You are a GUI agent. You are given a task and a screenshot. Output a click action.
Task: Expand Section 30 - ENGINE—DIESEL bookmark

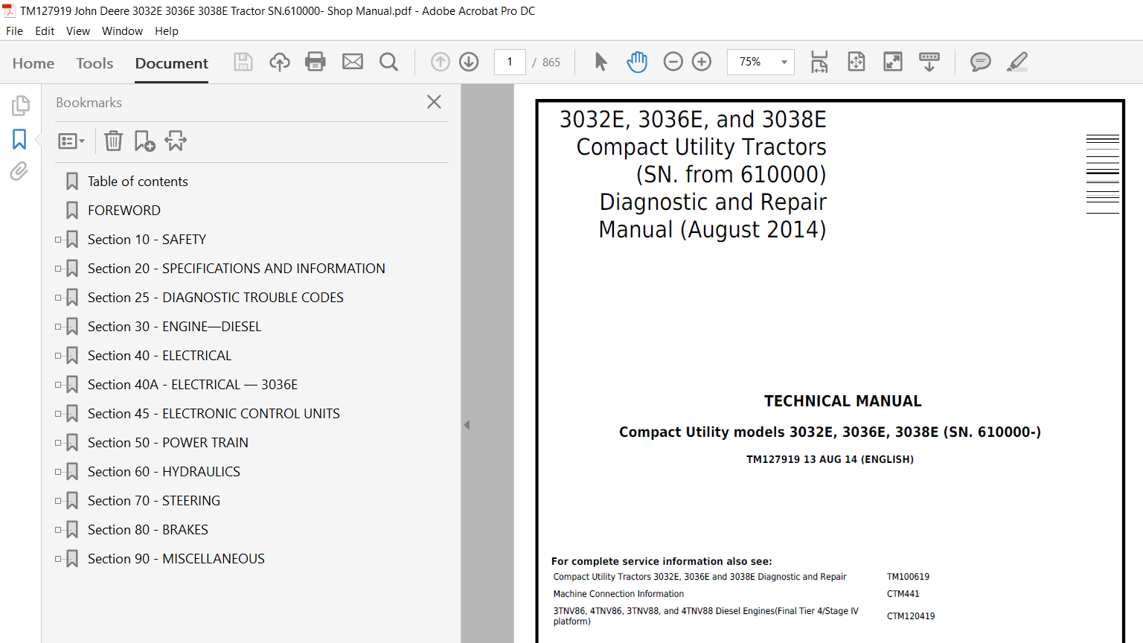pyautogui.click(x=58, y=327)
